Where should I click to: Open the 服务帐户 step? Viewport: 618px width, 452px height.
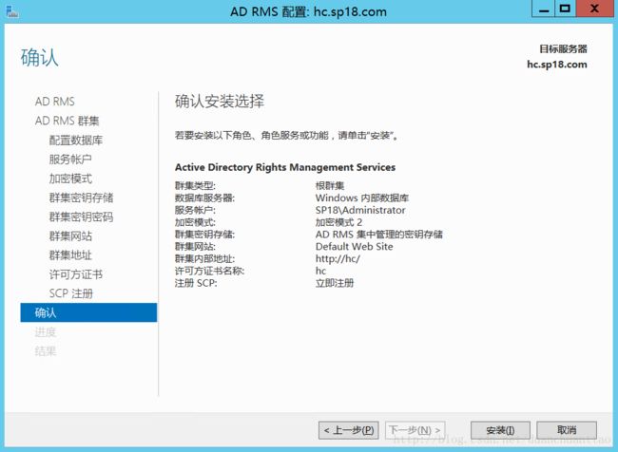(70, 160)
